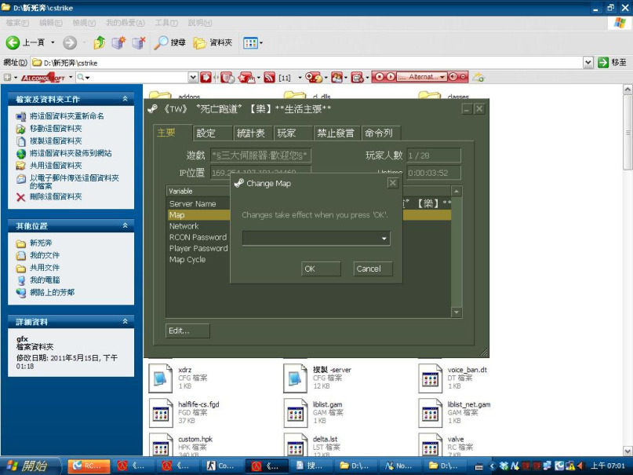Image resolution: width=633 pixels, height=475 pixels.
Task: Click 移動這個資料夾 link
Action: [x=56, y=129]
